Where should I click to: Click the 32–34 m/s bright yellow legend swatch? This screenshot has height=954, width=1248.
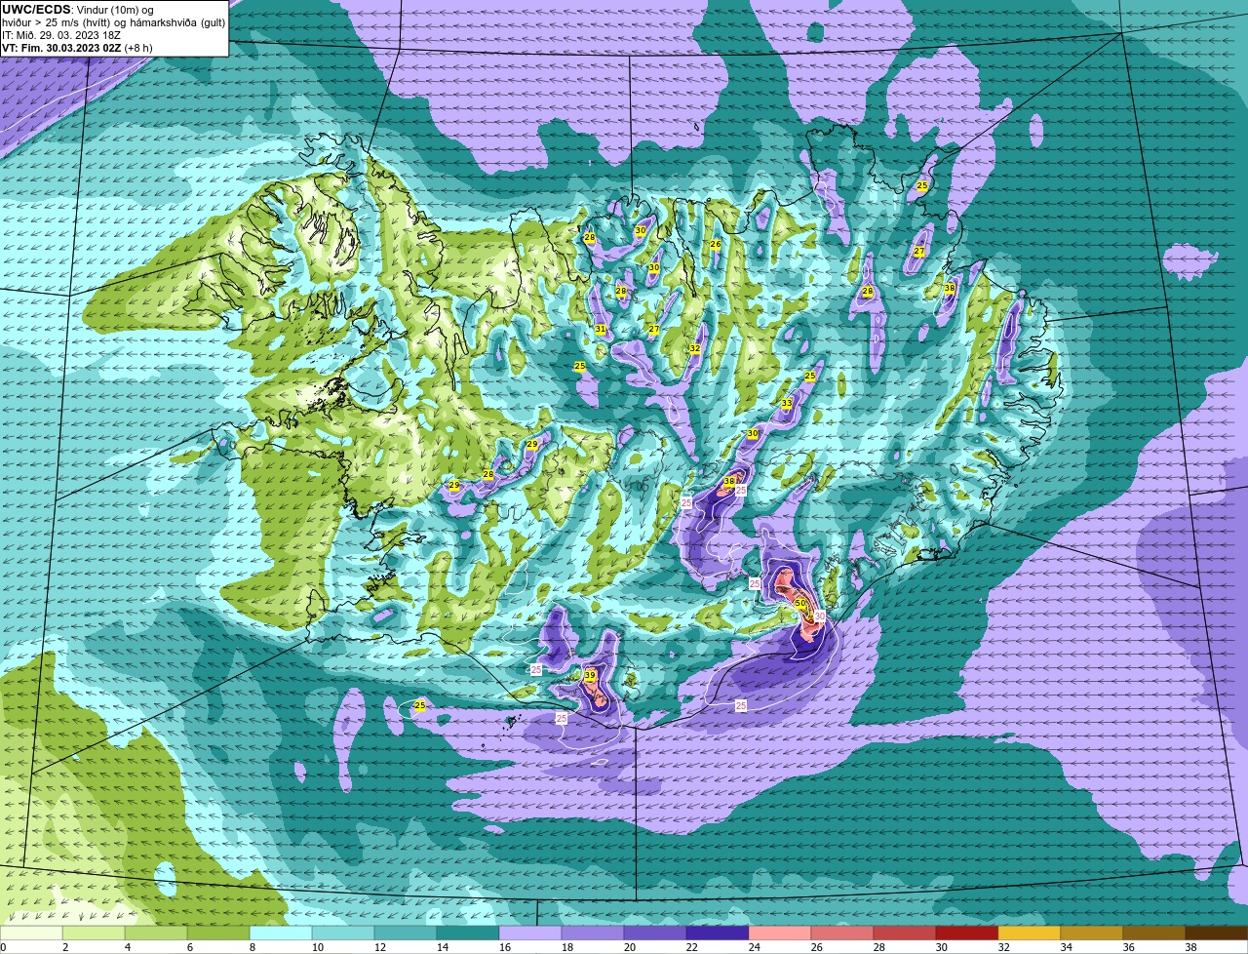1030,934
